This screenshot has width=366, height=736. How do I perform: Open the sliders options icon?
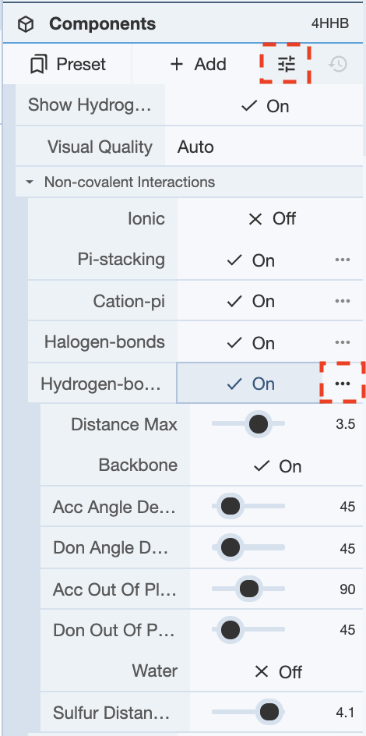[286, 64]
